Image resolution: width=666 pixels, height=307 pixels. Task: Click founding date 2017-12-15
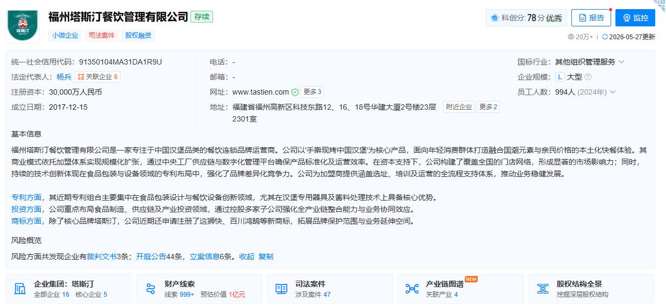pos(68,107)
